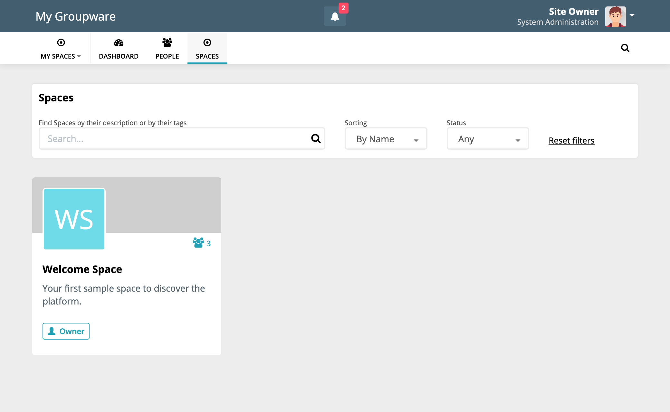Click the Owner membership button

(66, 331)
